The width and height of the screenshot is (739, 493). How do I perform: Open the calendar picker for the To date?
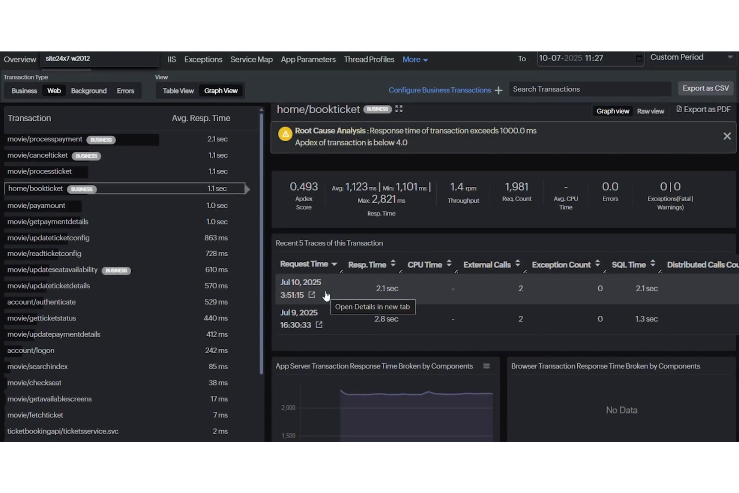click(x=639, y=58)
